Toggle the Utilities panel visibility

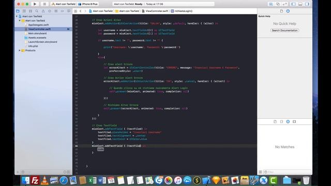[x=307, y=4]
